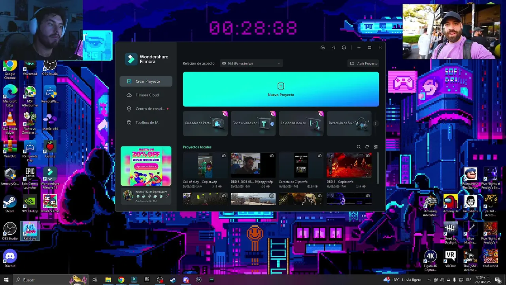Select Epic Games Launcher desktop icon
This screenshot has width=506, height=285.
(x=30, y=178)
